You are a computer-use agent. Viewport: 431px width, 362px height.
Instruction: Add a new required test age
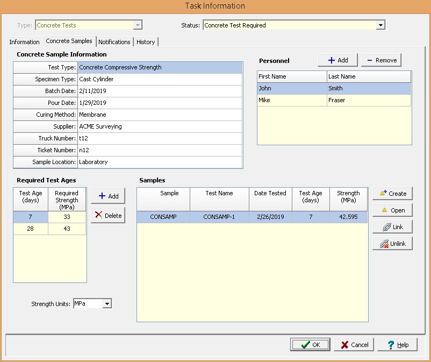[x=108, y=196]
